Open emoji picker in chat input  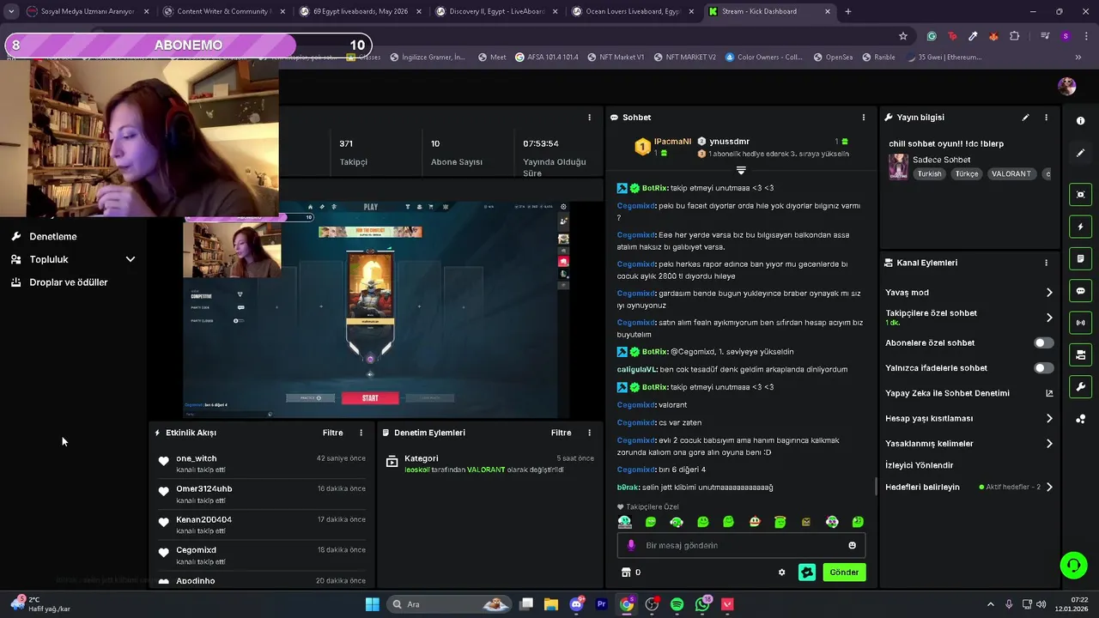pyautogui.click(x=852, y=545)
